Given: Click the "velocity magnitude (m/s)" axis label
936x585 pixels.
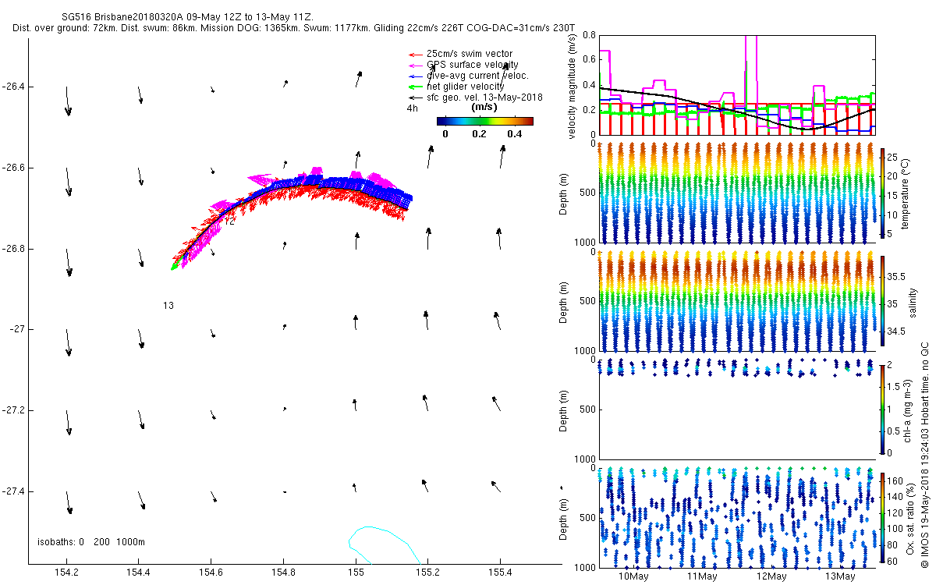Looking at the screenshot, I should pos(572,85).
